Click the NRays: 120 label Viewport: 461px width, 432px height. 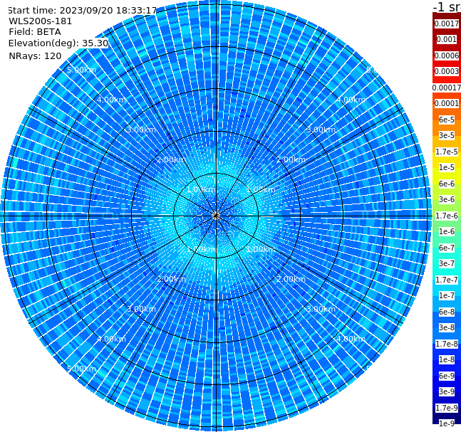[35, 56]
